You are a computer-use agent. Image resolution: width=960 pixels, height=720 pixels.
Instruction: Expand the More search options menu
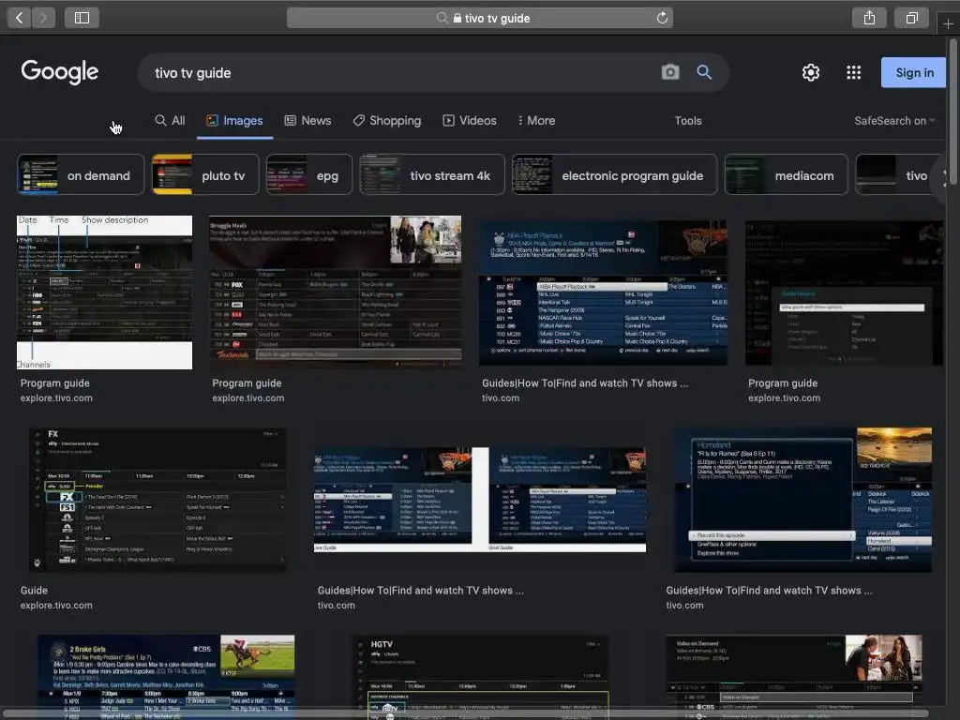click(536, 121)
